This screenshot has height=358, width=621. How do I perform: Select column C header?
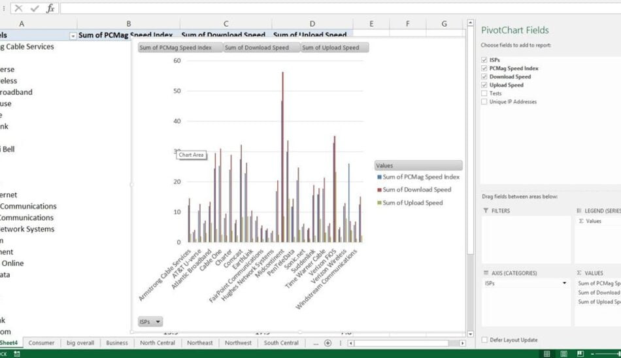[226, 24]
